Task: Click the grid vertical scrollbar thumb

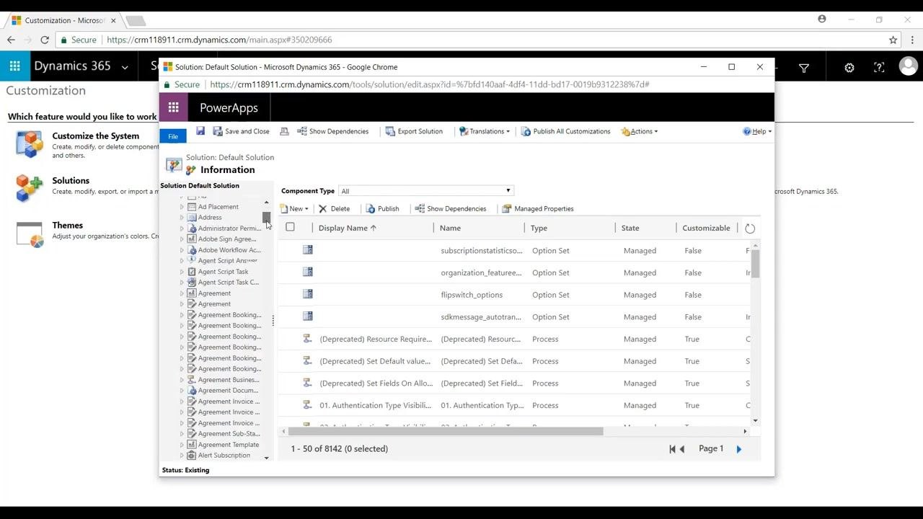Action: pos(755,263)
